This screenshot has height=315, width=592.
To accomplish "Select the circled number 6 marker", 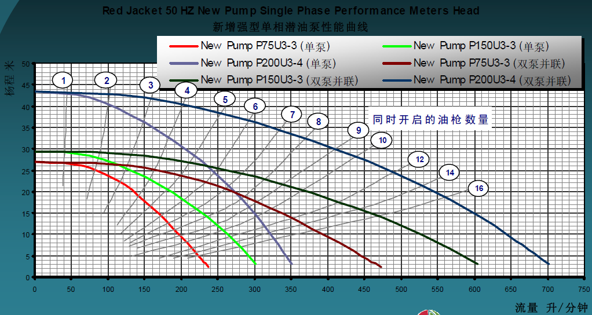I will [255, 106].
